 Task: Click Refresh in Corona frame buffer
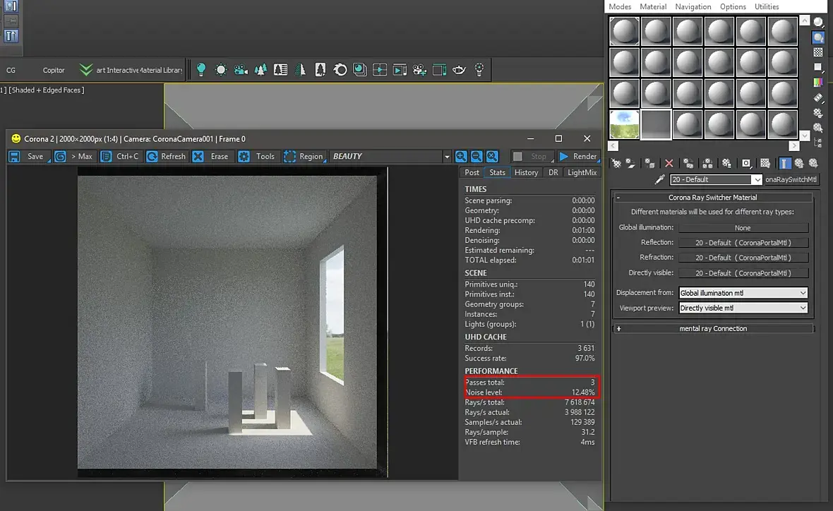point(167,156)
